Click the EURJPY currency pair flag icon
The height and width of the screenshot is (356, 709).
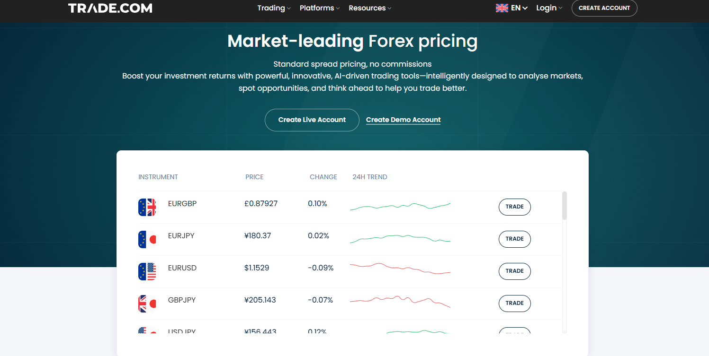pyautogui.click(x=147, y=240)
